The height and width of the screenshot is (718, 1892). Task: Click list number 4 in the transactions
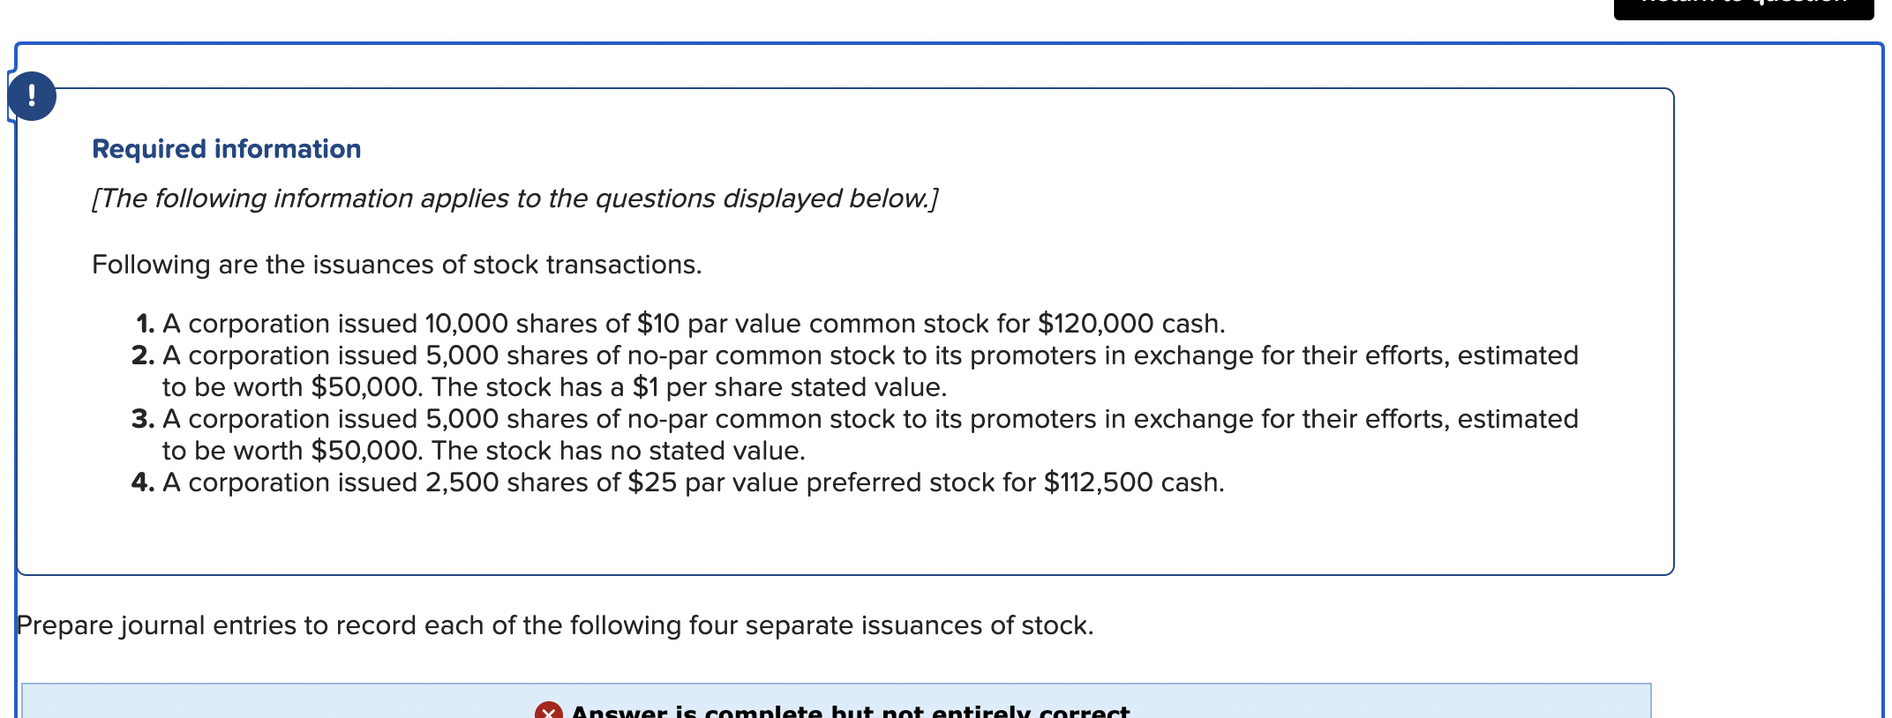click(x=143, y=482)
